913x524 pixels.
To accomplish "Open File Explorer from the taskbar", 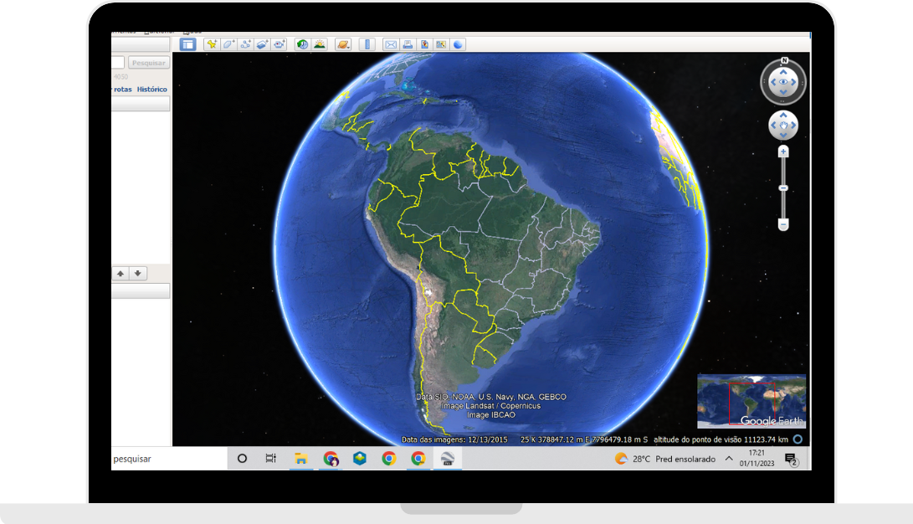I will (x=300, y=459).
